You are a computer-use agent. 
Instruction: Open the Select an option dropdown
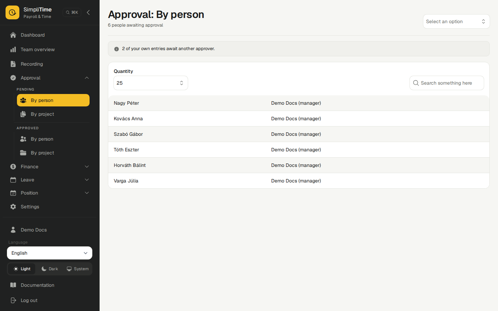pos(456,21)
